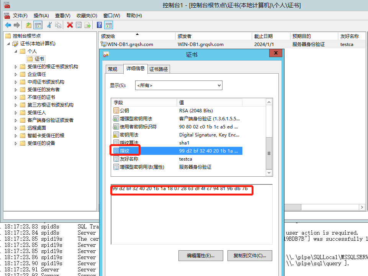Click the 友好名称 field icon
The width and height of the screenshot is (368, 276).
click(x=116, y=159)
